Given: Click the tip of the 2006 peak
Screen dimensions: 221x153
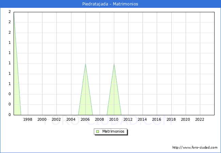Looking at the screenshot, I should [85, 64].
